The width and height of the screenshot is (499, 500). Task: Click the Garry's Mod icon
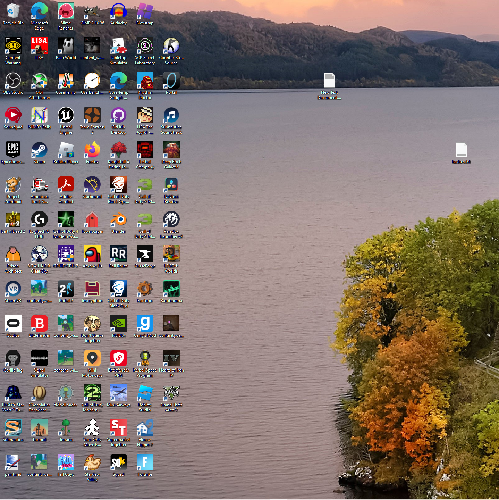[145, 324]
